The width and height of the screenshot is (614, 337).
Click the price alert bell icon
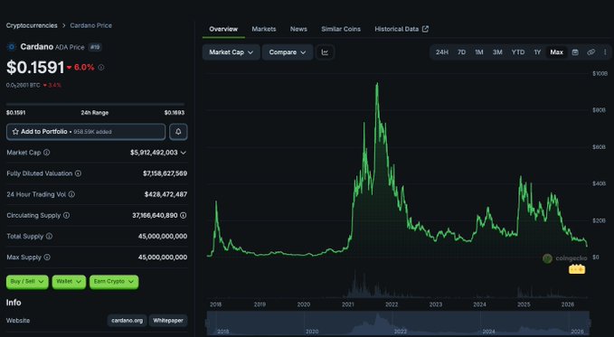pos(178,132)
